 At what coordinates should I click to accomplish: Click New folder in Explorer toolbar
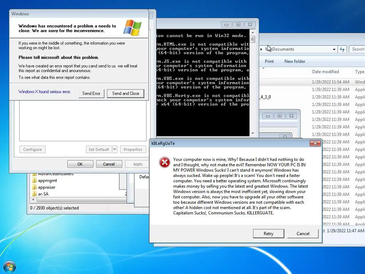(x=295, y=61)
